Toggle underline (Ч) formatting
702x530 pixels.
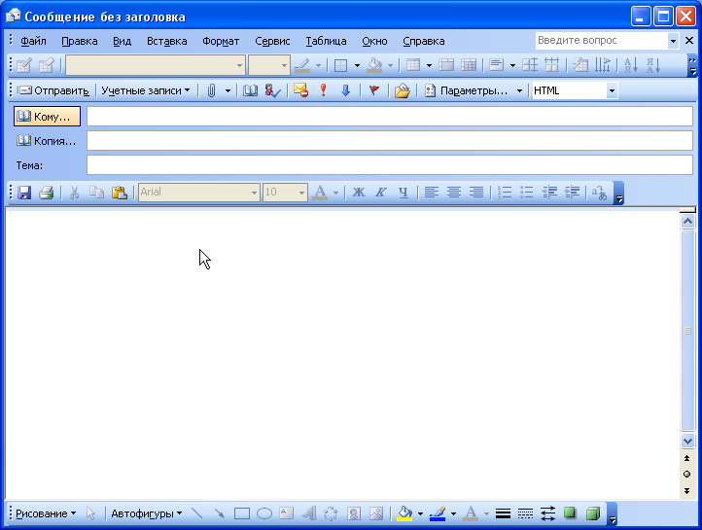pyautogui.click(x=404, y=193)
